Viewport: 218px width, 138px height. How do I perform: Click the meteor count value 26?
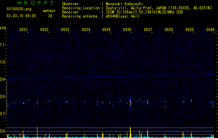50,16
